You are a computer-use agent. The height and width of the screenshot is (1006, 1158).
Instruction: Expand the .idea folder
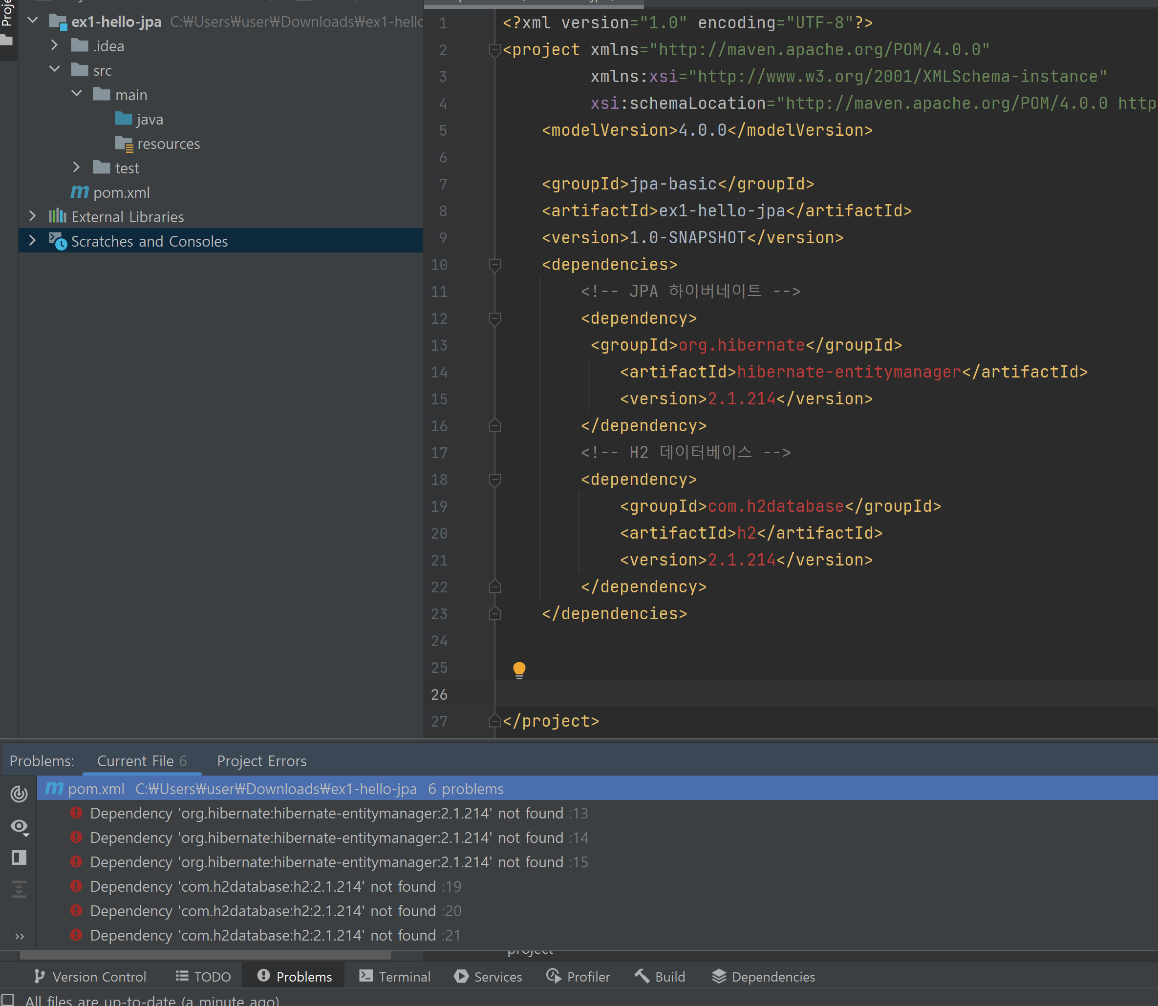click(x=54, y=45)
